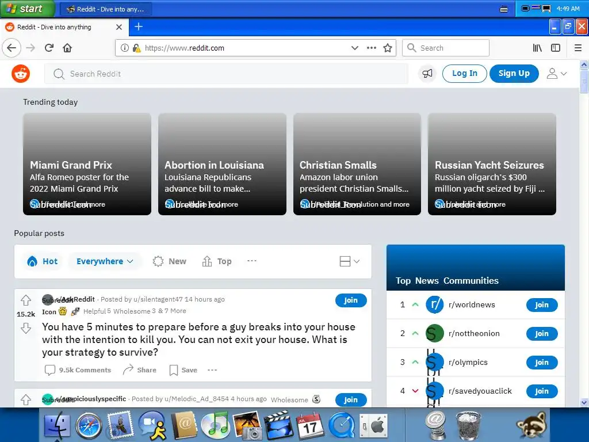Launch iTunes music disc in dock
This screenshot has height=442, width=589.
pos(215,425)
